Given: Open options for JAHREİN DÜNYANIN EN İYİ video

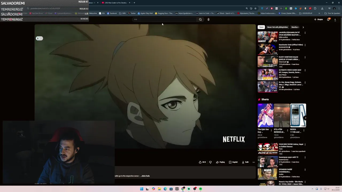Looking at the screenshot, I should (305, 33).
